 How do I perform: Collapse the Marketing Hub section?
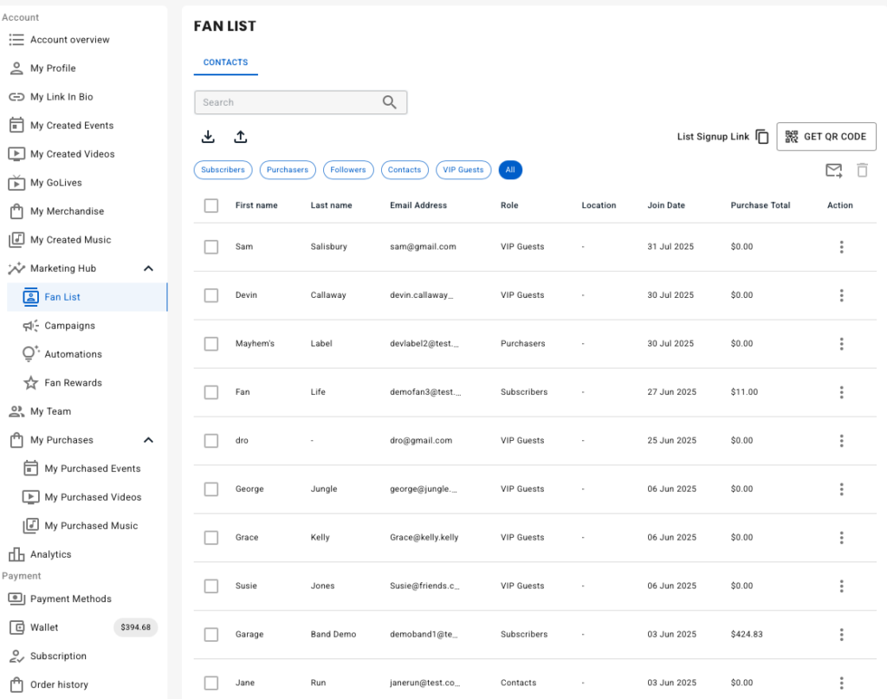(148, 269)
